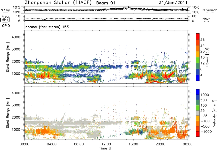Click the "500" velocity colorbar label
The image size is (217, 150).
204,100
